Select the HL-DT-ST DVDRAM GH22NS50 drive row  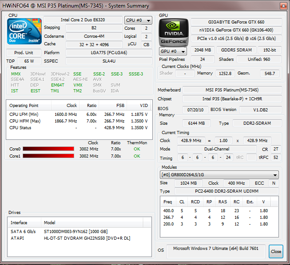79,238
